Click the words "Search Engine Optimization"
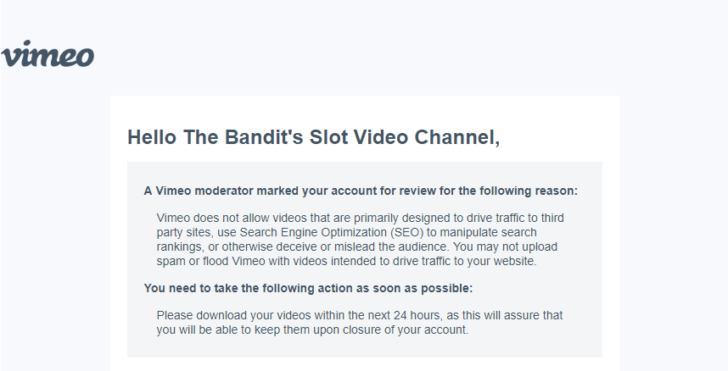Image resolution: width=728 pixels, height=371 pixels. coord(313,232)
